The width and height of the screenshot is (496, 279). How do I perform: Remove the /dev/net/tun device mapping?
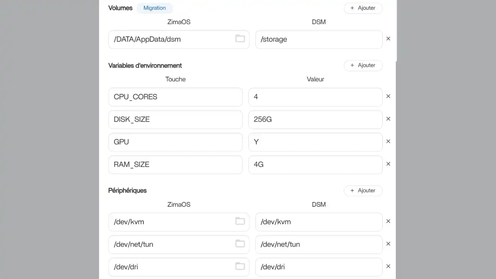click(388, 244)
